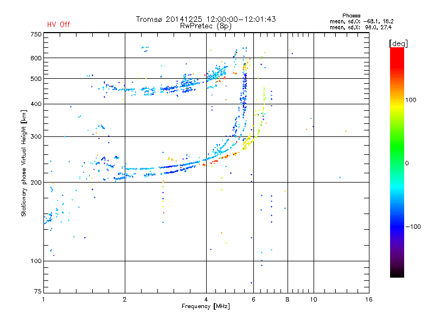Click the x-axis '16' tick label

click(x=369, y=299)
